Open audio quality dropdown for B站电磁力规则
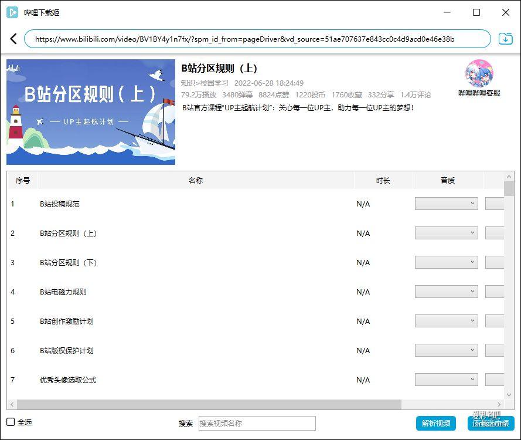Screen dimensions: 521x440 446,292
